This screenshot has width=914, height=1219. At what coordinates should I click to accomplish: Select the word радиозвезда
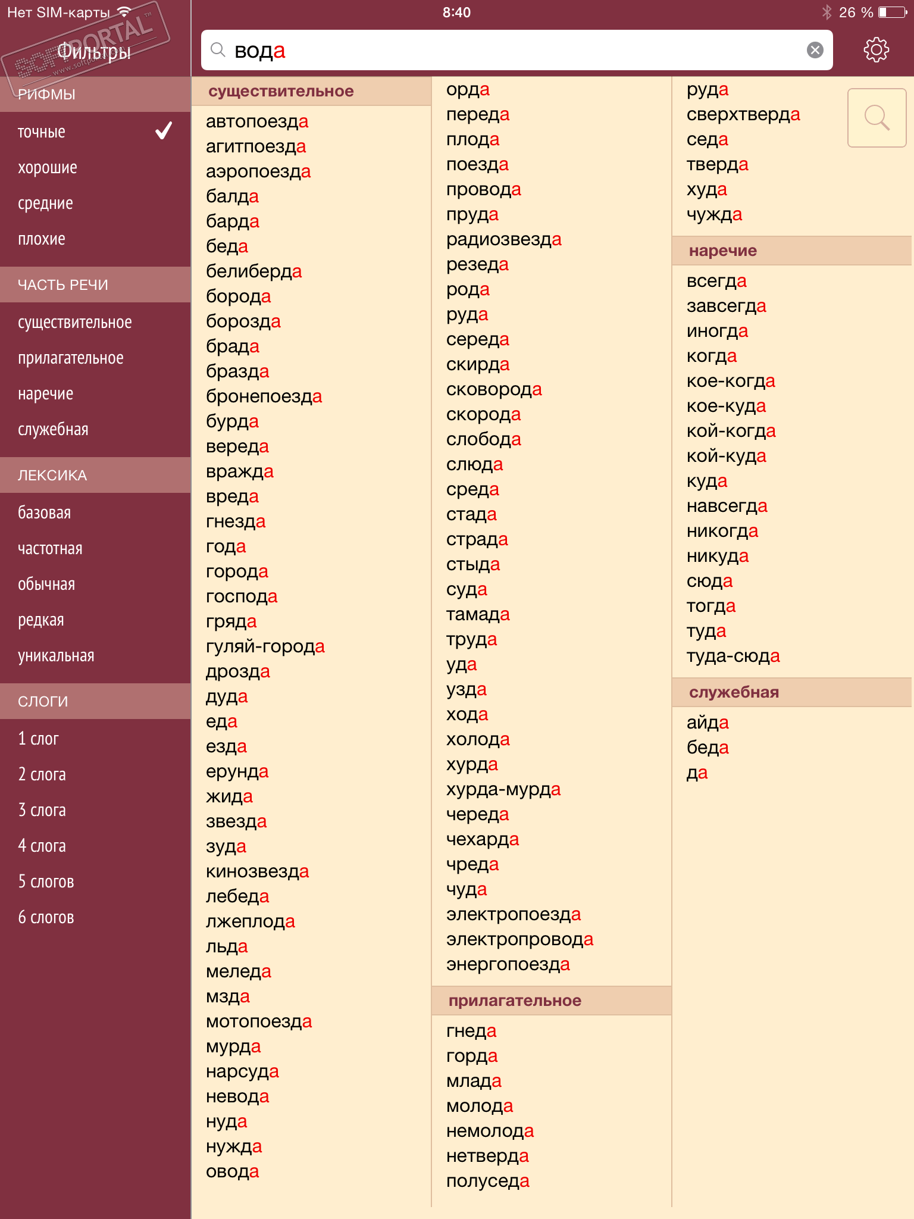coord(504,239)
